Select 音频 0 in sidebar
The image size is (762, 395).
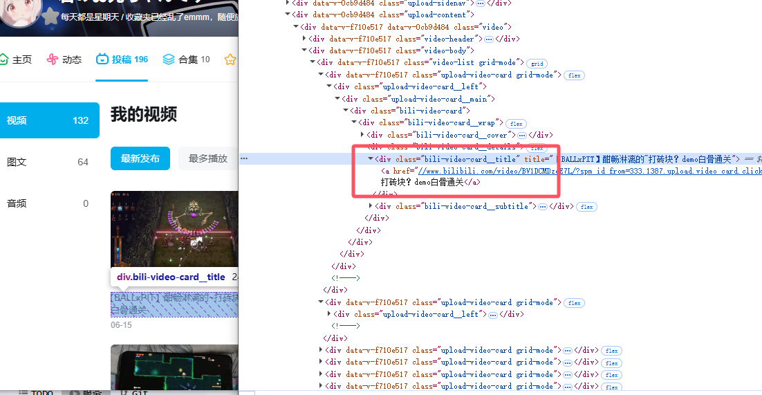click(48, 203)
